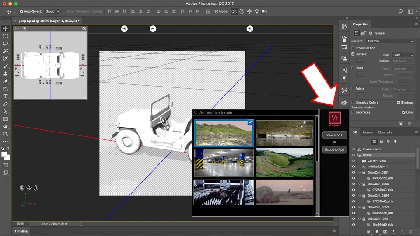Enable the Backfaces checkbox

353,112
